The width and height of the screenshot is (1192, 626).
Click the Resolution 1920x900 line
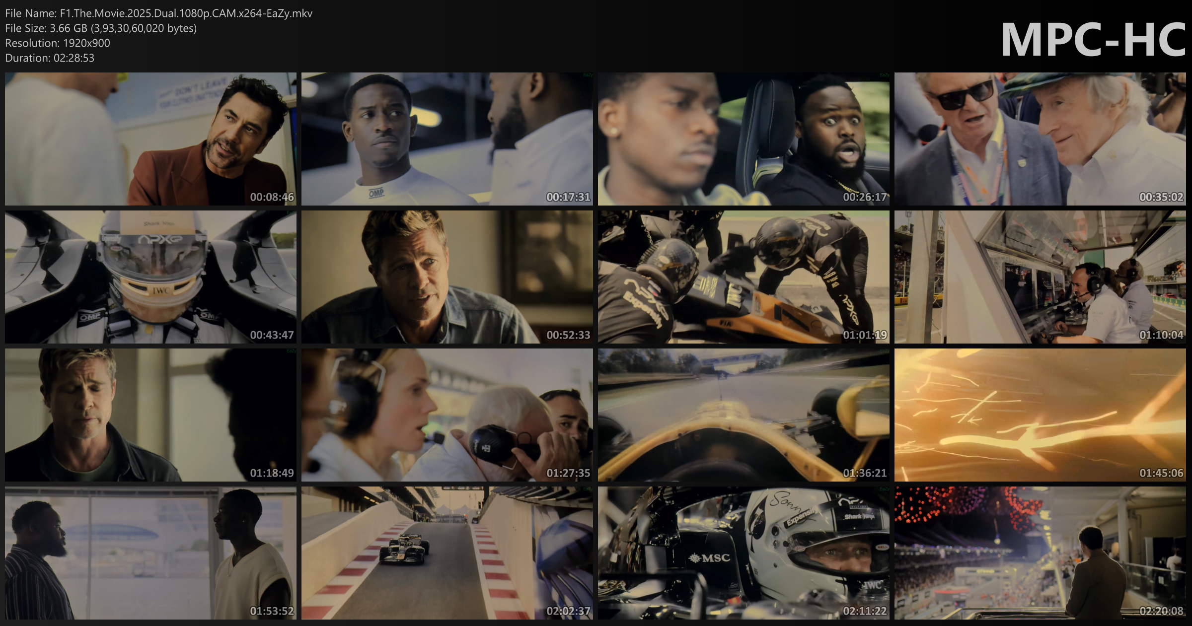(x=58, y=43)
